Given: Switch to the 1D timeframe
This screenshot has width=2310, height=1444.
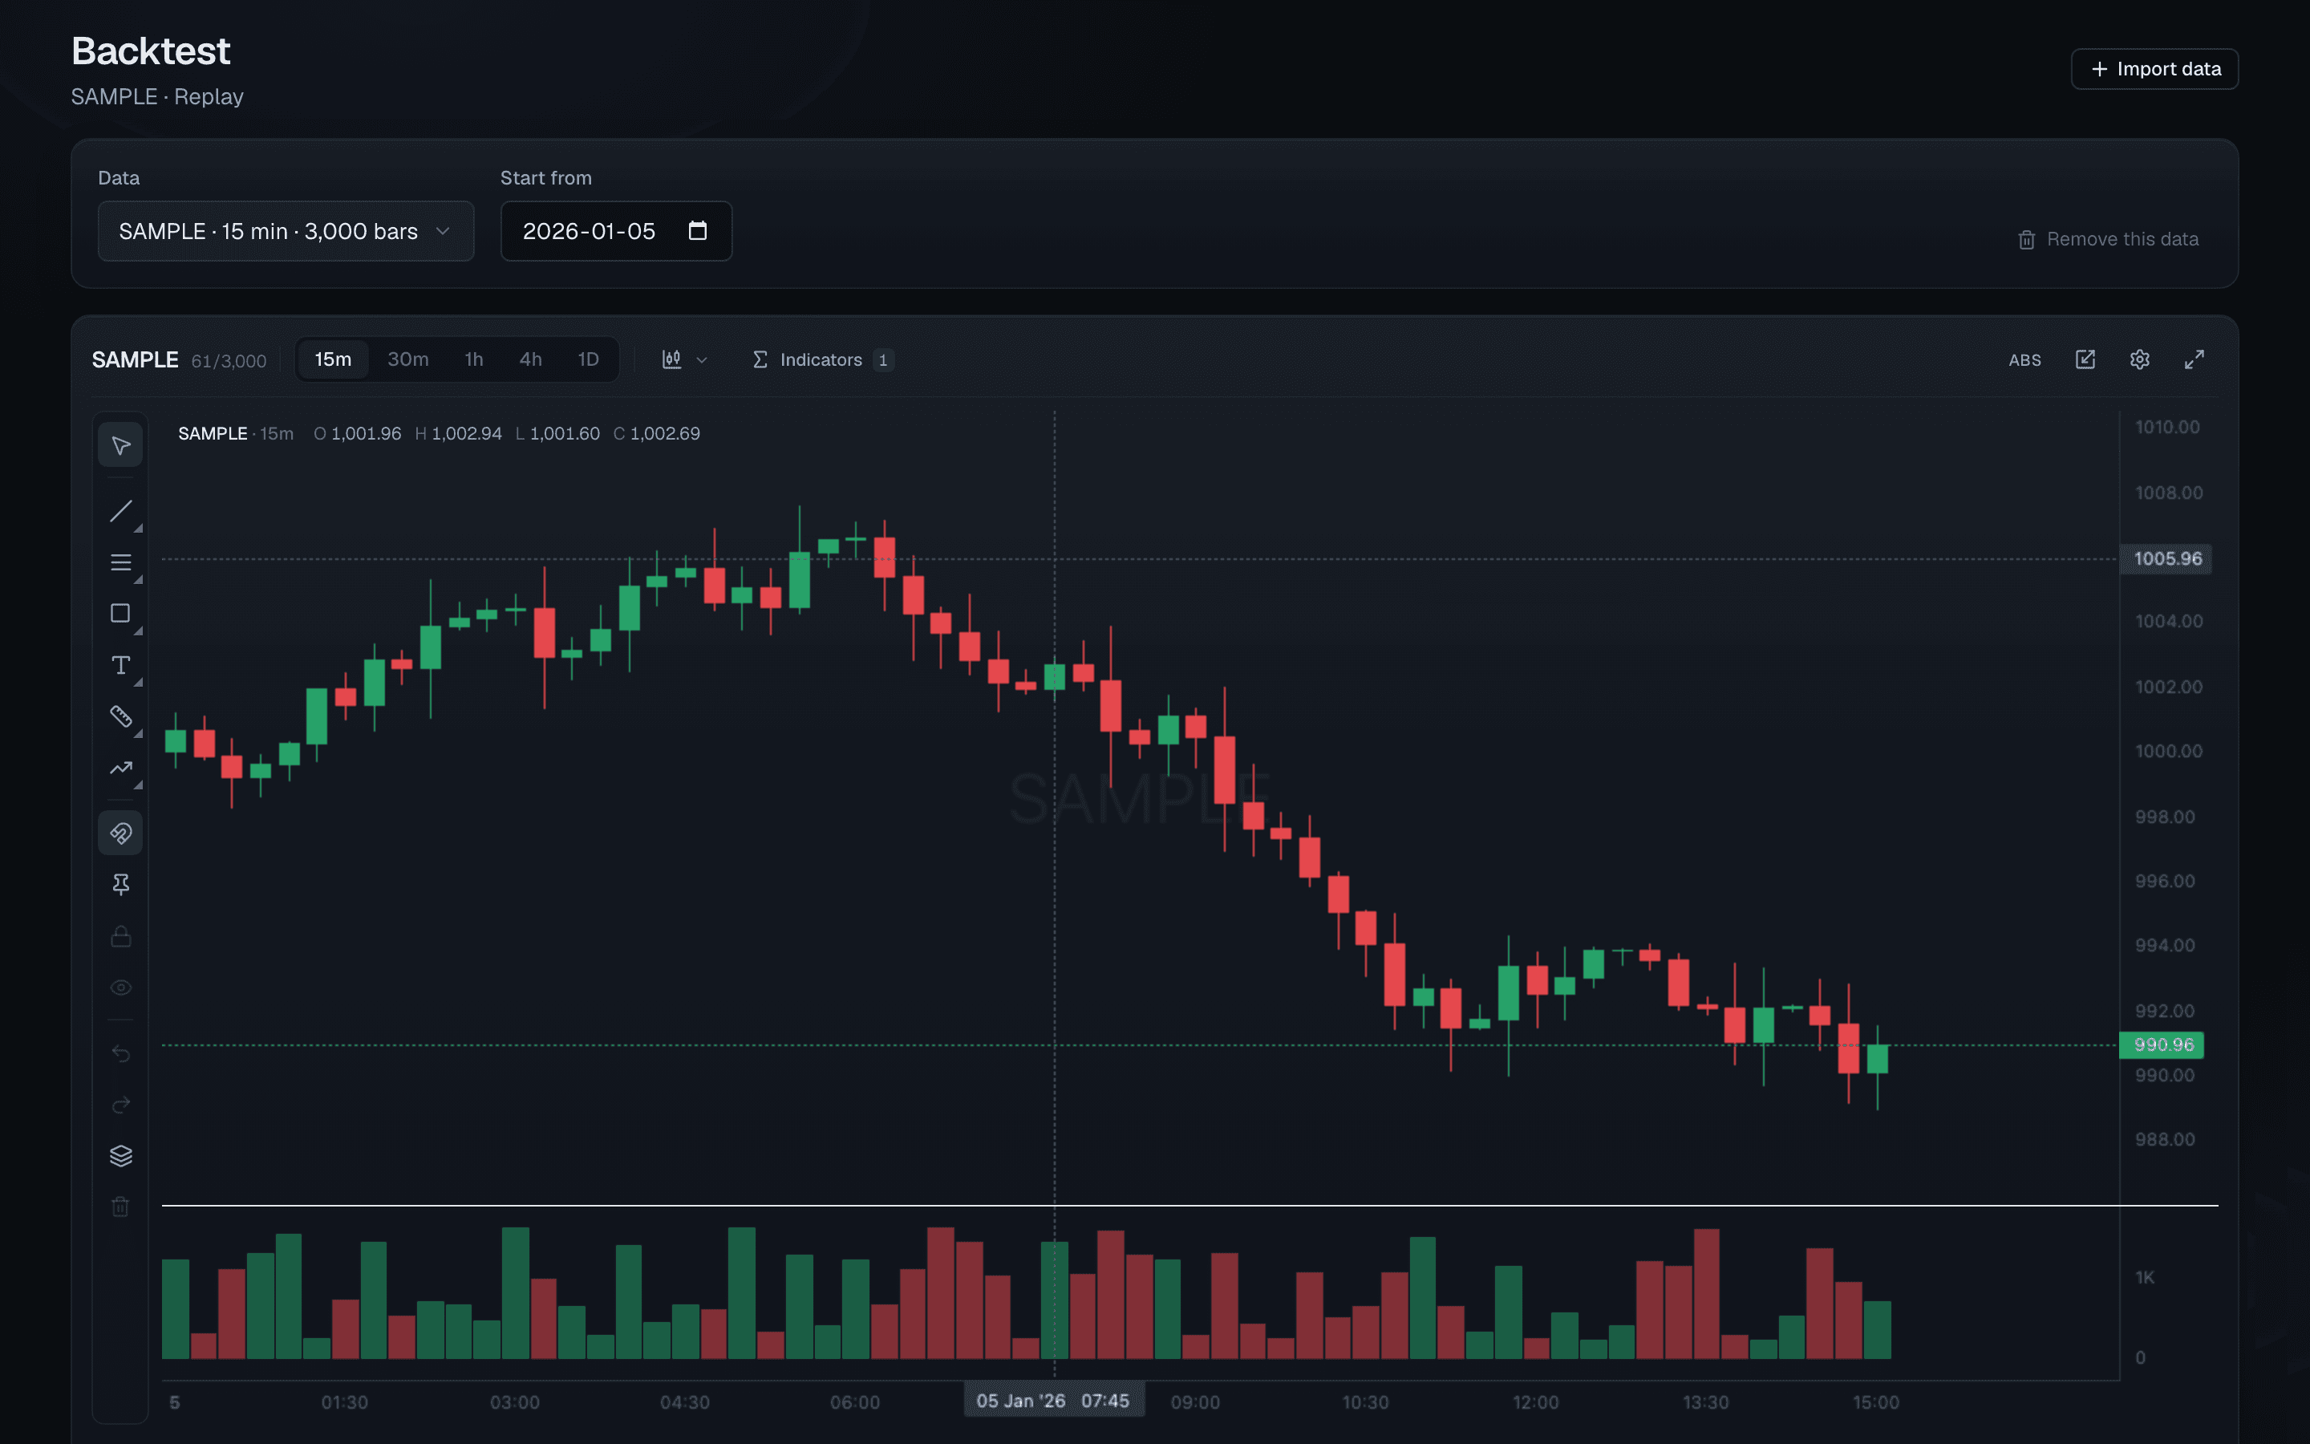Looking at the screenshot, I should (x=588, y=360).
